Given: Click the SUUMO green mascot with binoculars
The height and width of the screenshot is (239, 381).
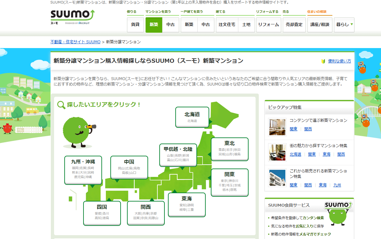Looking at the screenshot, I should click(79, 133).
